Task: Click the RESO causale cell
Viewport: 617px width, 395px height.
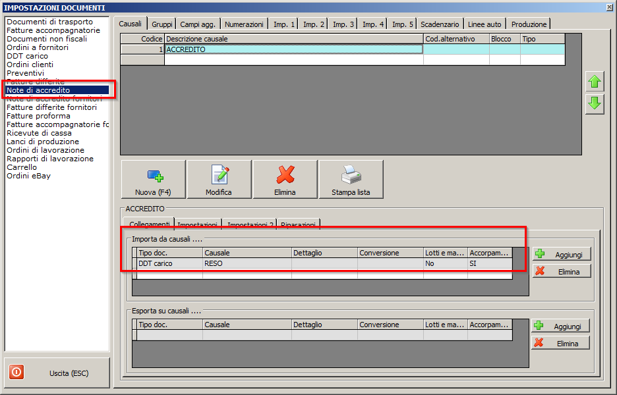Action: coord(247,263)
